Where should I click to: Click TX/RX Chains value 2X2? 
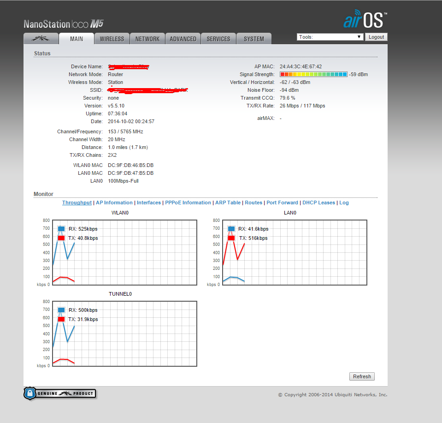coord(112,155)
